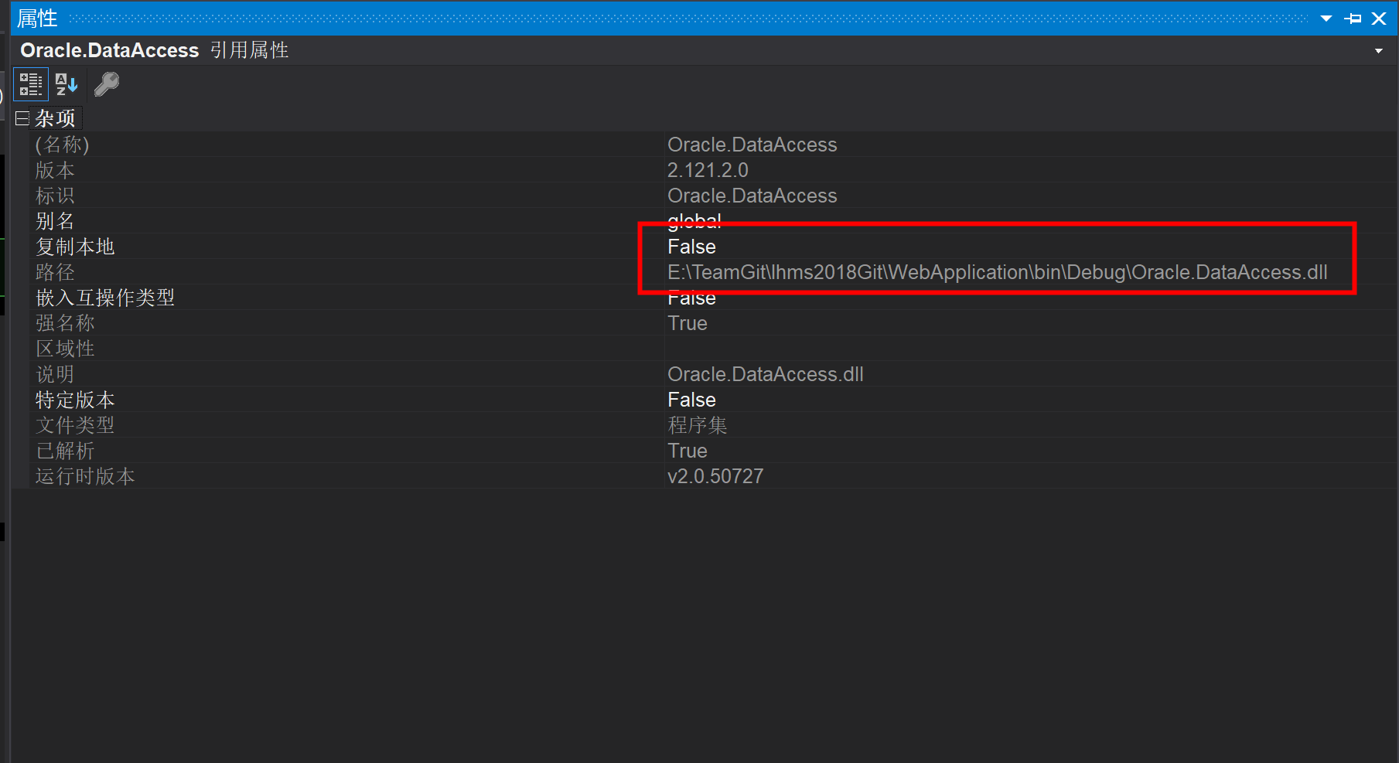
Task: Toggle auto-hide pin for Properties panel
Action: click(x=1353, y=19)
